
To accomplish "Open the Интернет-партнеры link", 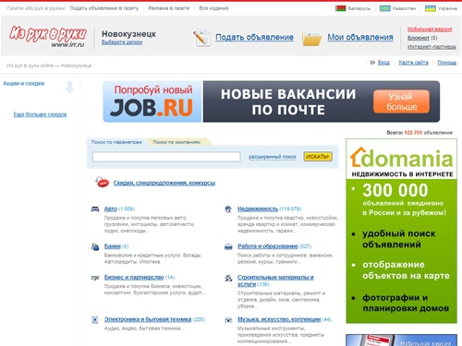I will pyautogui.click(x=432, y=47).
